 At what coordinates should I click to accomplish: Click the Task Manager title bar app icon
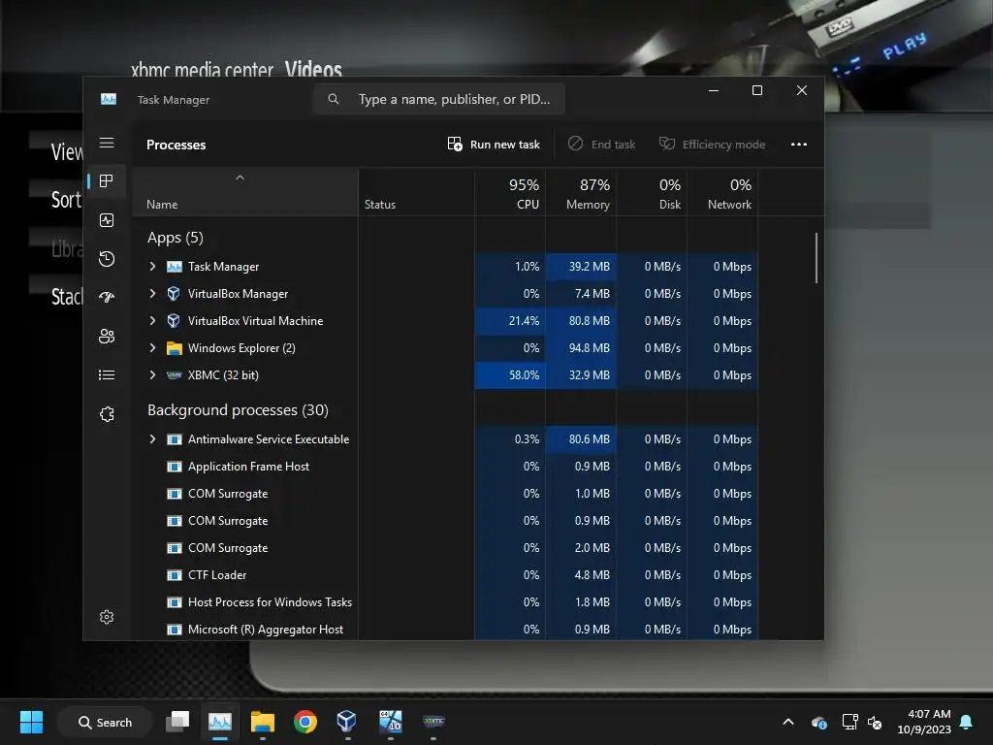(x=109, y=99)
